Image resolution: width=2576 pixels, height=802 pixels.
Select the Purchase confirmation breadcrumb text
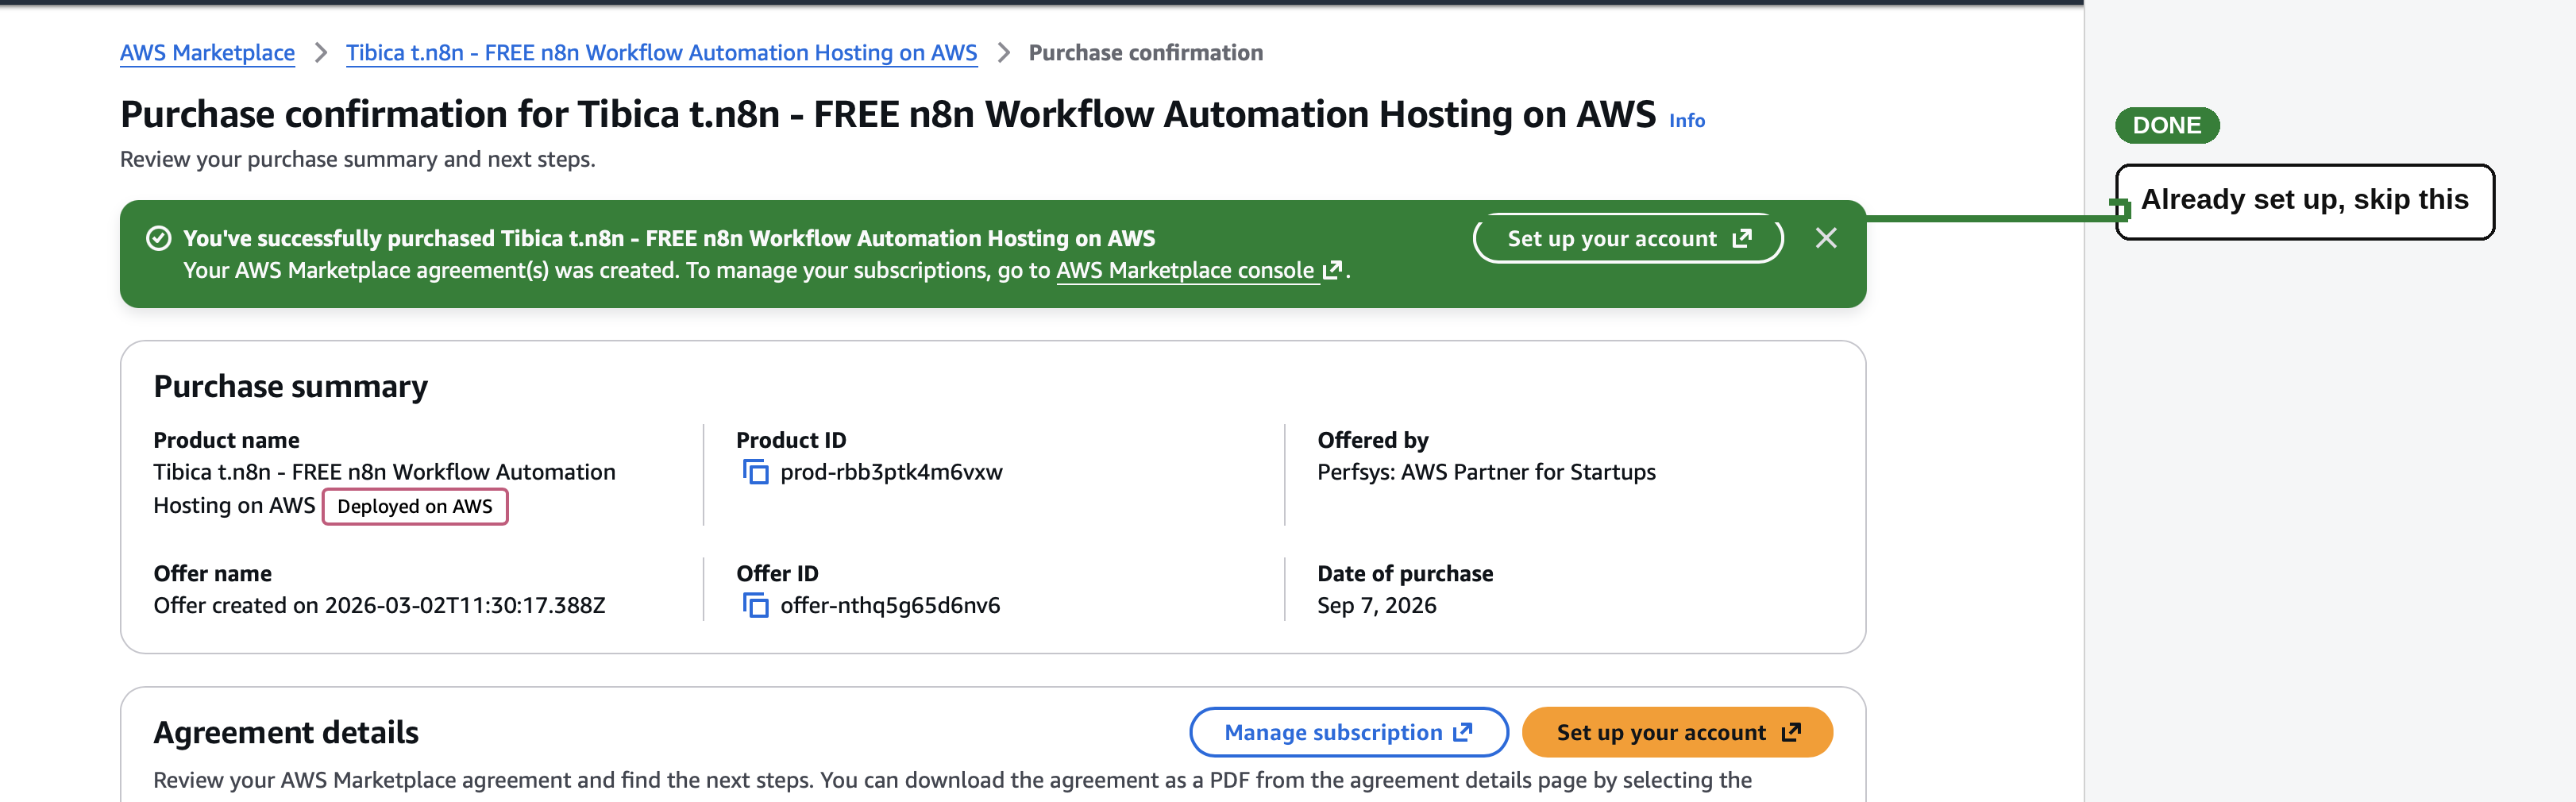(x=1145, y=53)
